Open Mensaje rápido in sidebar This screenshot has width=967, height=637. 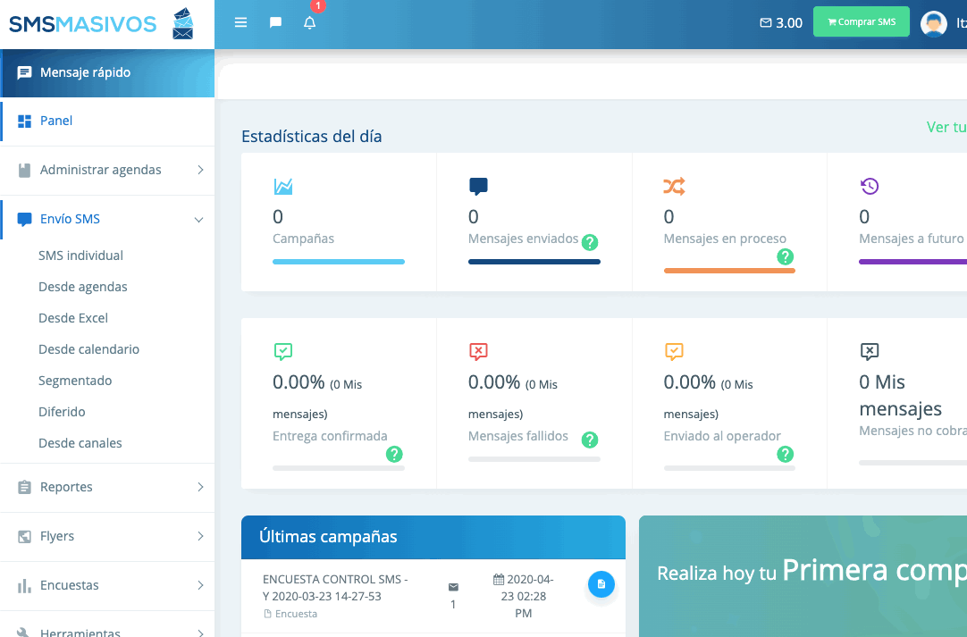pos(107,72)
